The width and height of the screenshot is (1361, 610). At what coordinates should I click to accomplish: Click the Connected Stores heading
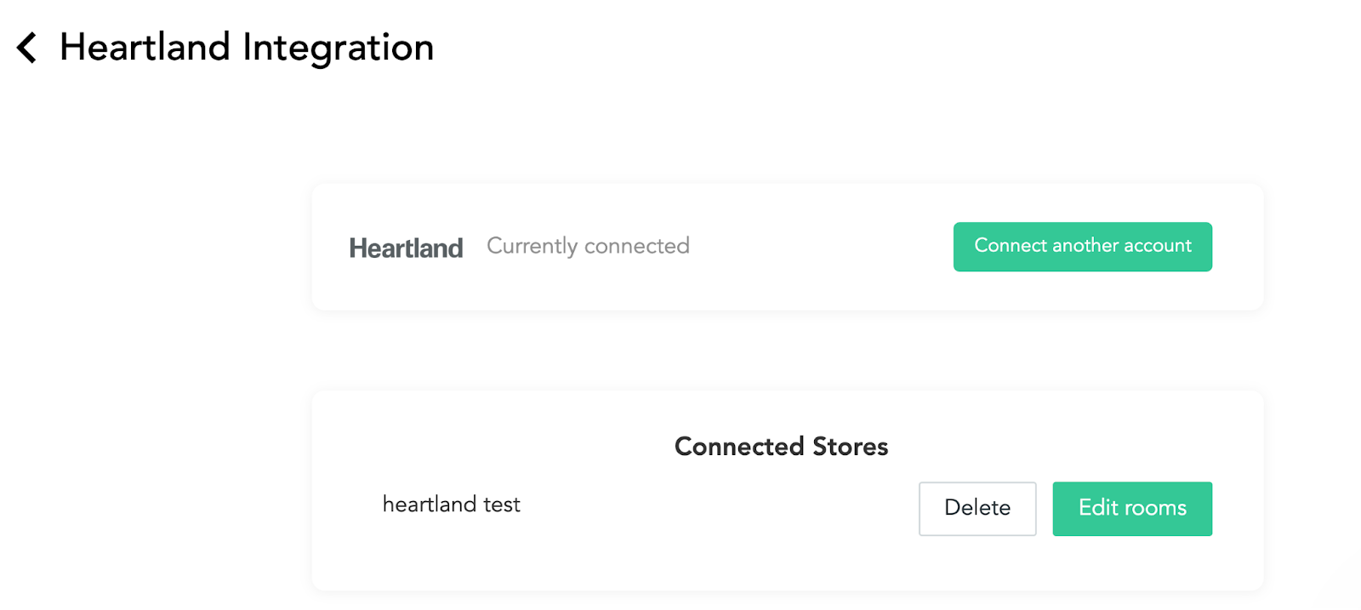pyautogui.click(x=780, y=446)
